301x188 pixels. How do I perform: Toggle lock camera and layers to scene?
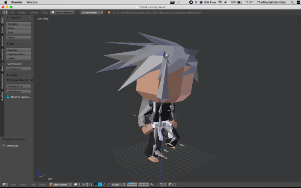[x=152, y=184]
